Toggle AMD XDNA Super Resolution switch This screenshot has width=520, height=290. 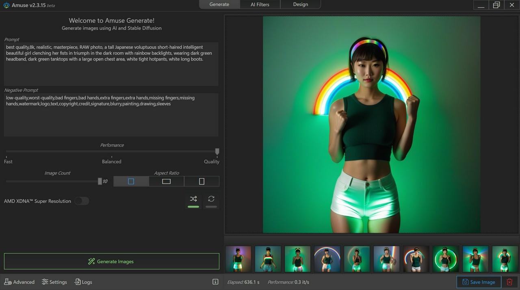[x=82, y=201]
